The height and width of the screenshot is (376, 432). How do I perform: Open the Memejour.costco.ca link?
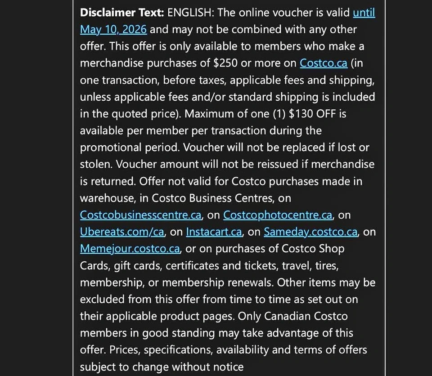pyautogui.click(x=130, y=249)
